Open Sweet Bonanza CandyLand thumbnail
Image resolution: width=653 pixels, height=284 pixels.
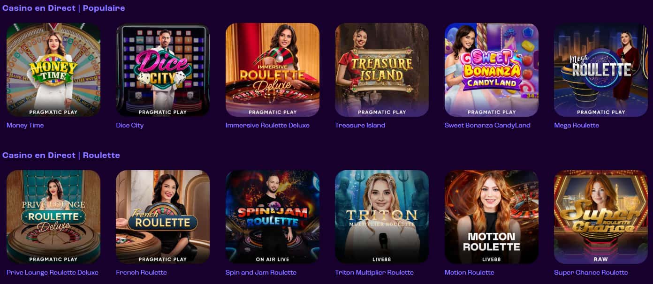coord(492,70)
